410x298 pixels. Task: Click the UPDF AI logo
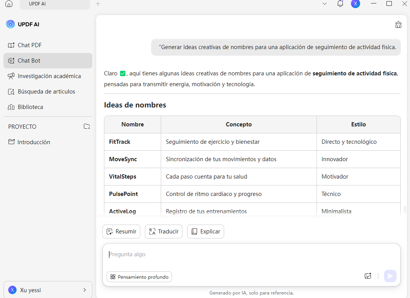[10, 24]
